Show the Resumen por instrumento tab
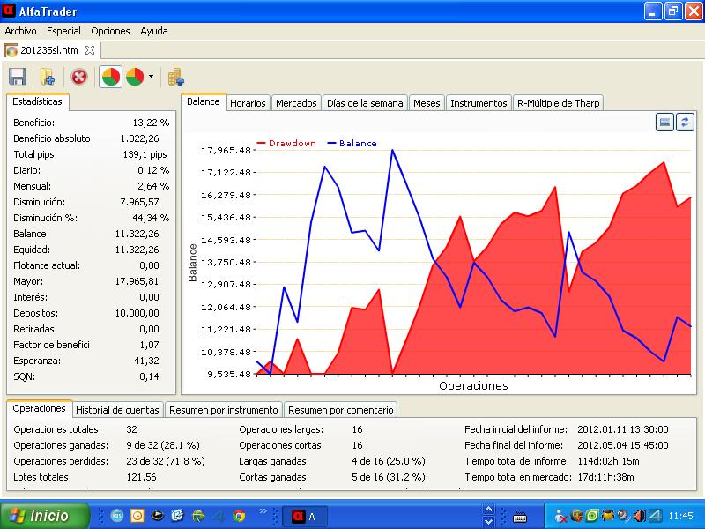705x529 pixels. (224, 410)
